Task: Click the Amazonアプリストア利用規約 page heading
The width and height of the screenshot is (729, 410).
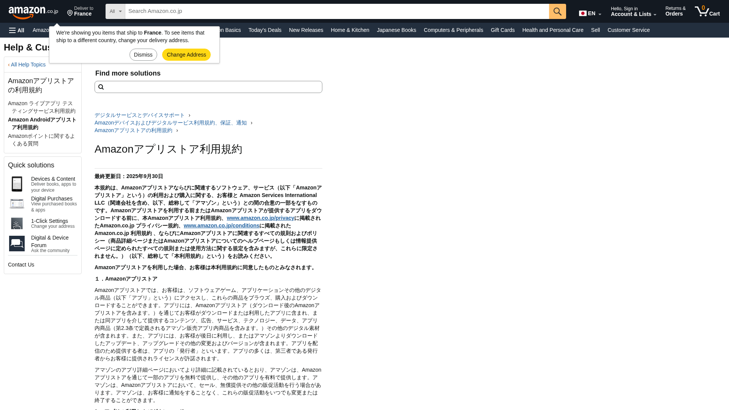Action: point(168,149)
